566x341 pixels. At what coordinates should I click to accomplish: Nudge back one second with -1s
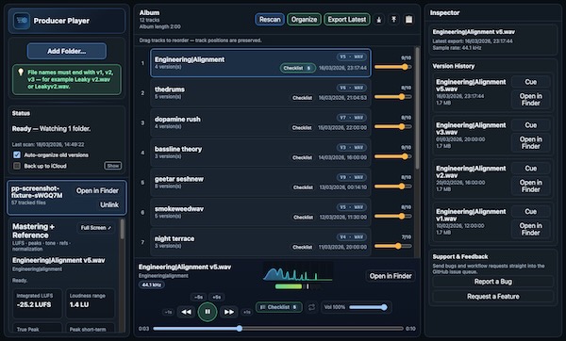(x=168, y=312)
